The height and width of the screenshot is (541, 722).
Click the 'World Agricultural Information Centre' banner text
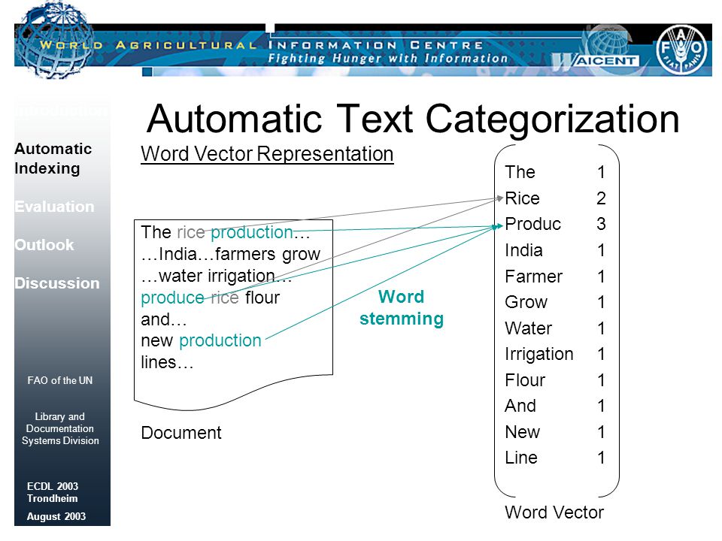(262, 45)
